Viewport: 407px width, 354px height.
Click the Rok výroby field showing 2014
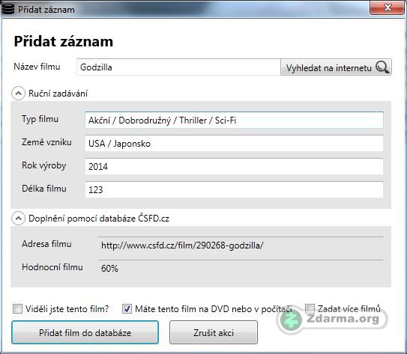coord(234,166)
